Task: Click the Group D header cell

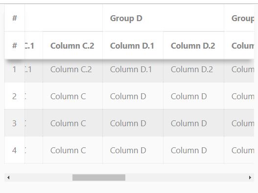Action: pyautogui.click(x=163, y=18)
